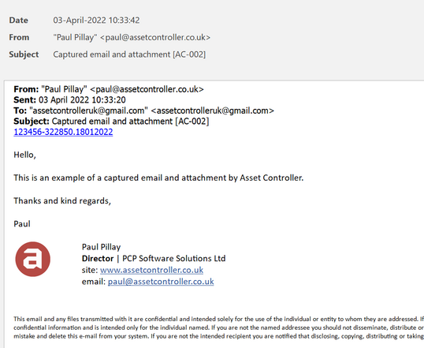Click the body Subject line [AC-002]
Screen dimensions: 424x348
coord(111,122)
